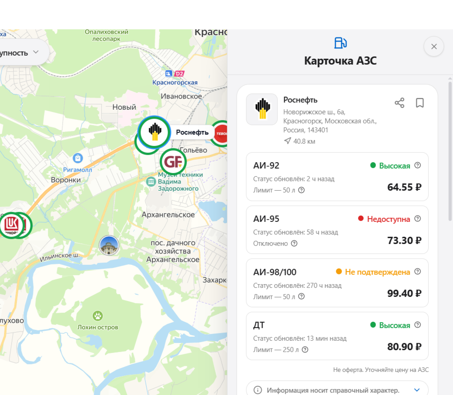Screen dimensions: 453x395
Task: Expand the Информация носит справочный характер note
Action: [x=416, y=390]
